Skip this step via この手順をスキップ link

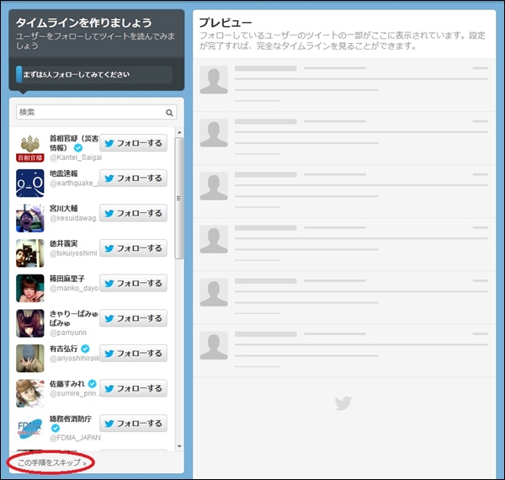point(52,462)
